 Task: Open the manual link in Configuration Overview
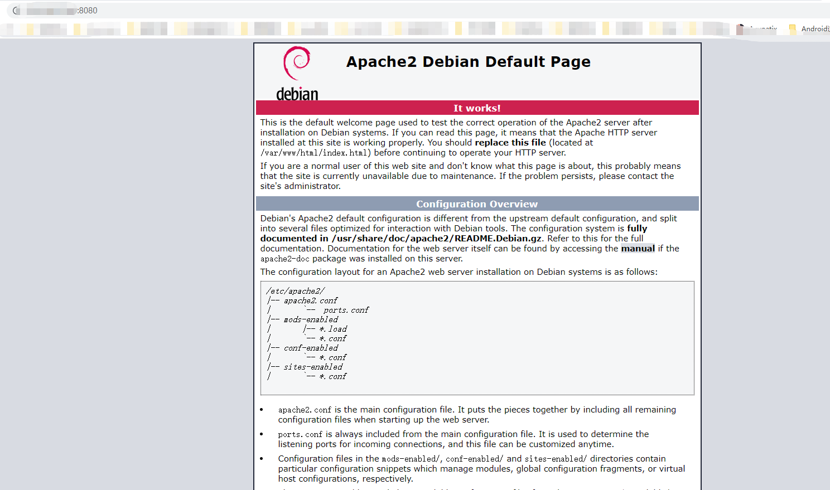click(x=638, y=249)
